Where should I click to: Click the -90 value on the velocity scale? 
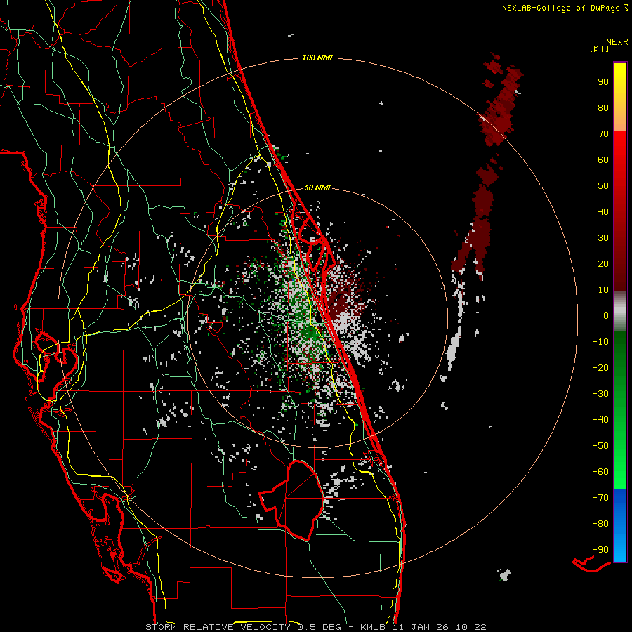pos(600,549)
